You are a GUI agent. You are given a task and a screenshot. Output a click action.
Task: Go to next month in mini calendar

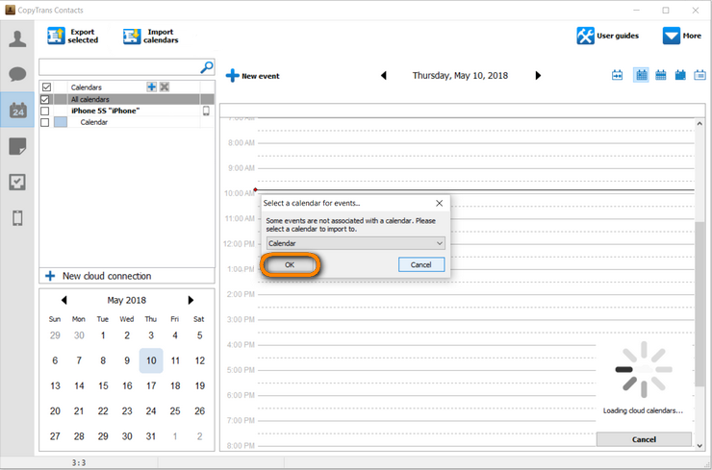coord(191,301)
